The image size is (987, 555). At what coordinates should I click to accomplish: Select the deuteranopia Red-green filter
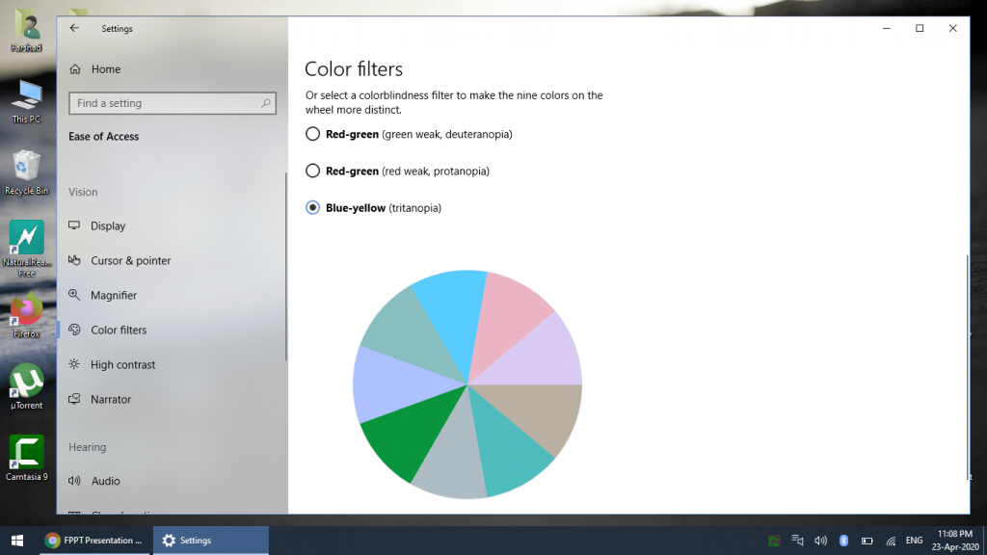[312, 134]
